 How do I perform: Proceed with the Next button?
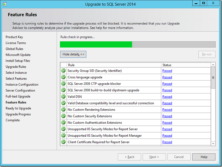click(154, 157)
